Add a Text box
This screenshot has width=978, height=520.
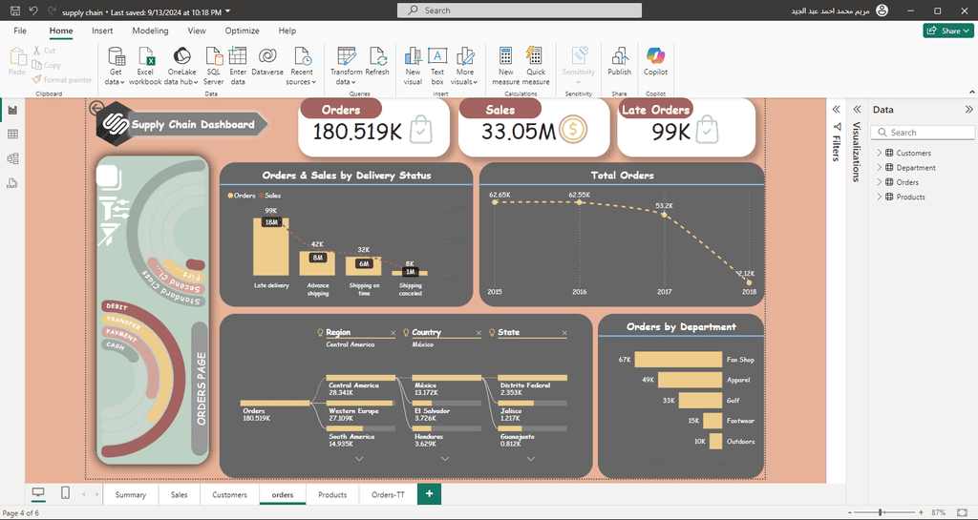pos(437,66)
